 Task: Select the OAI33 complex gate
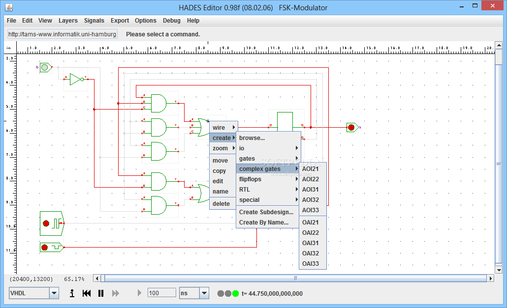(x=313, y=263)
